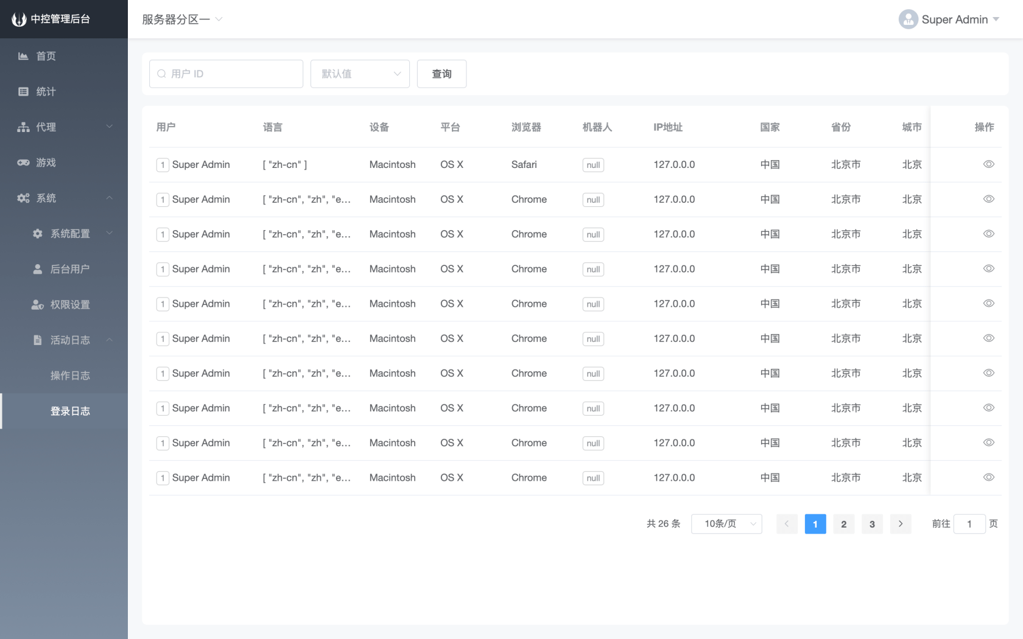Image resolution: width=1023 pixels, height=639 pixels.
Task: View details of the Safari login row
Action: click(x=989, y=164)
